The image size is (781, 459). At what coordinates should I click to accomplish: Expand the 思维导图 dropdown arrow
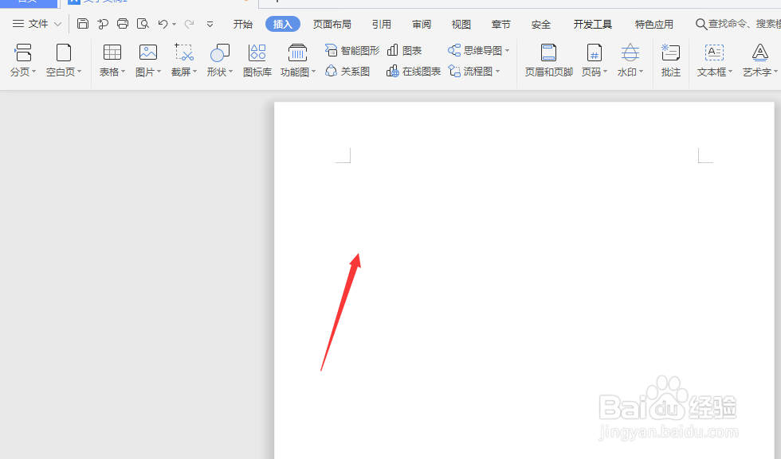tap(507, 50)
